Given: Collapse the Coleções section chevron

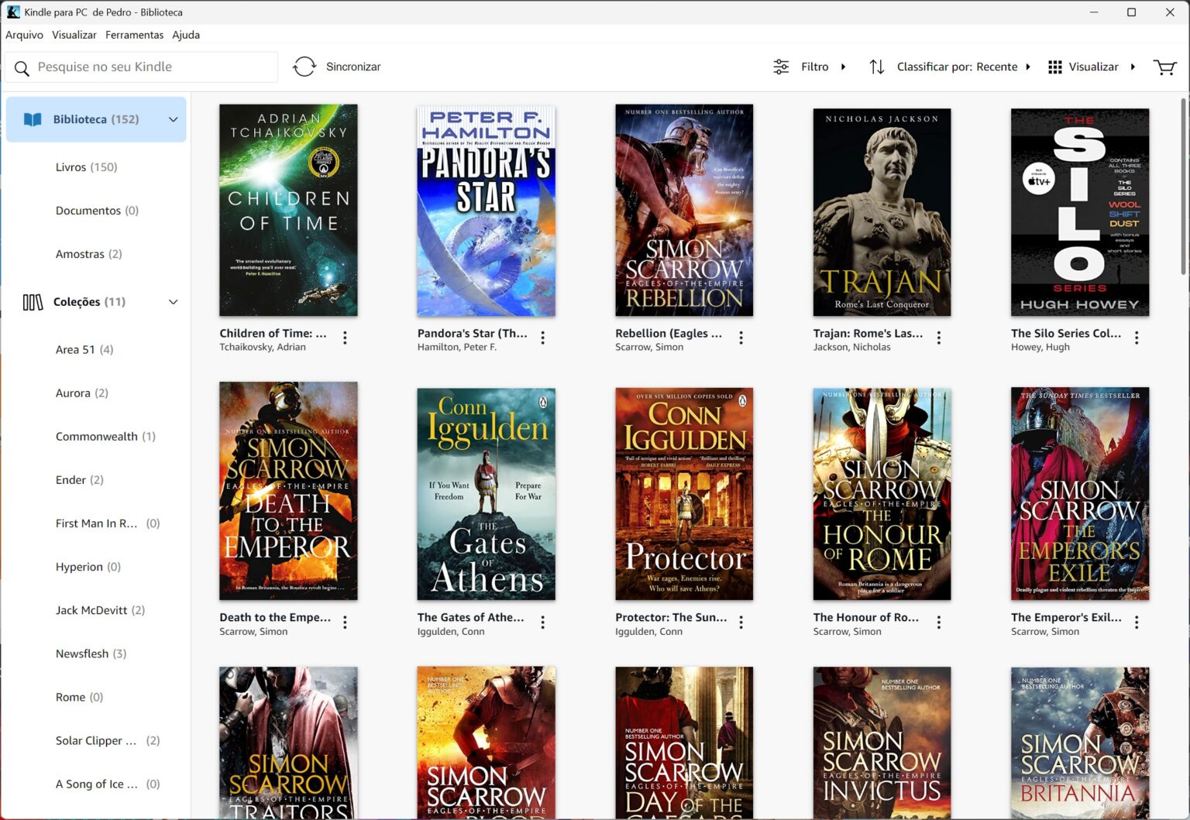Looking at the screenshot, I should 174,302.
